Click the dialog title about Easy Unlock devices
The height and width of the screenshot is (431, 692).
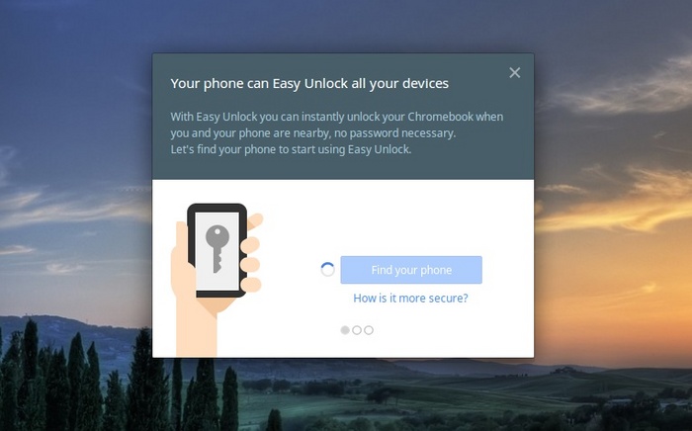click(x=309, y=83)
